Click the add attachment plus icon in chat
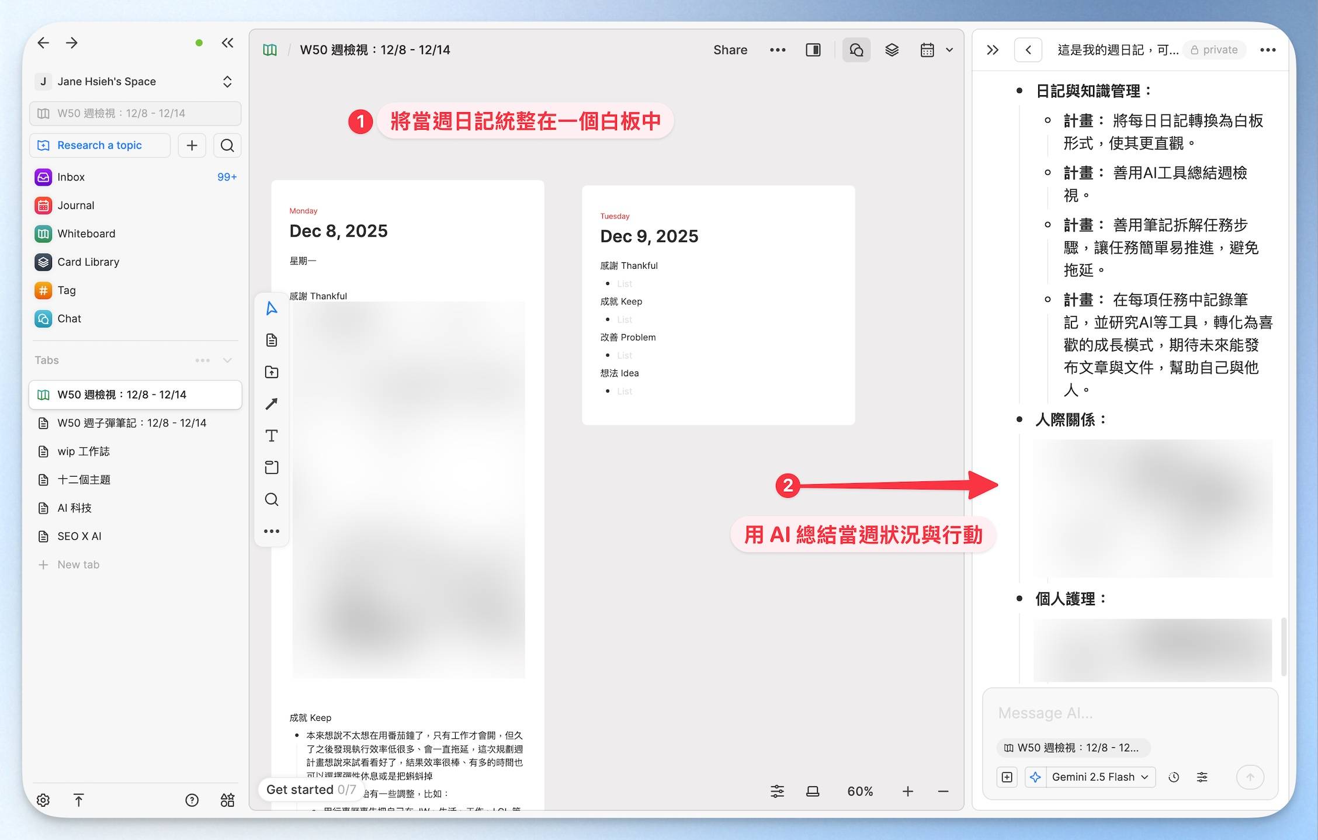 [x=1007, y=777]
